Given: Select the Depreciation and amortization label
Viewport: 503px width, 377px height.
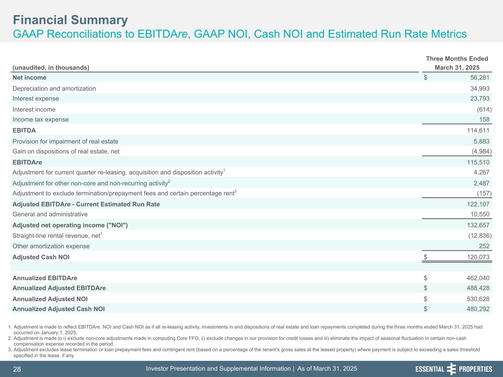Looking at the screenshot, I should 54,89.
